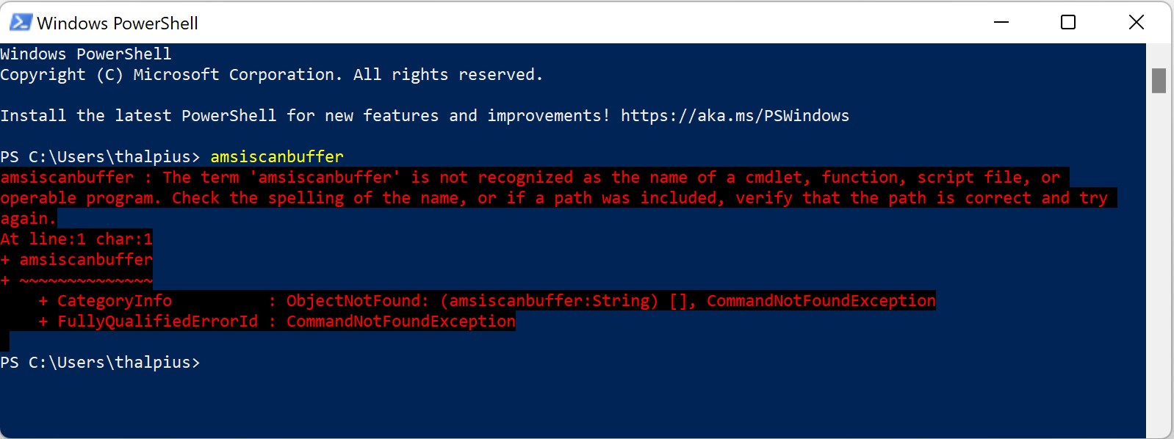Click the empty terminal area below the prompt
The image size is (1174, 439).
[514, 404]
